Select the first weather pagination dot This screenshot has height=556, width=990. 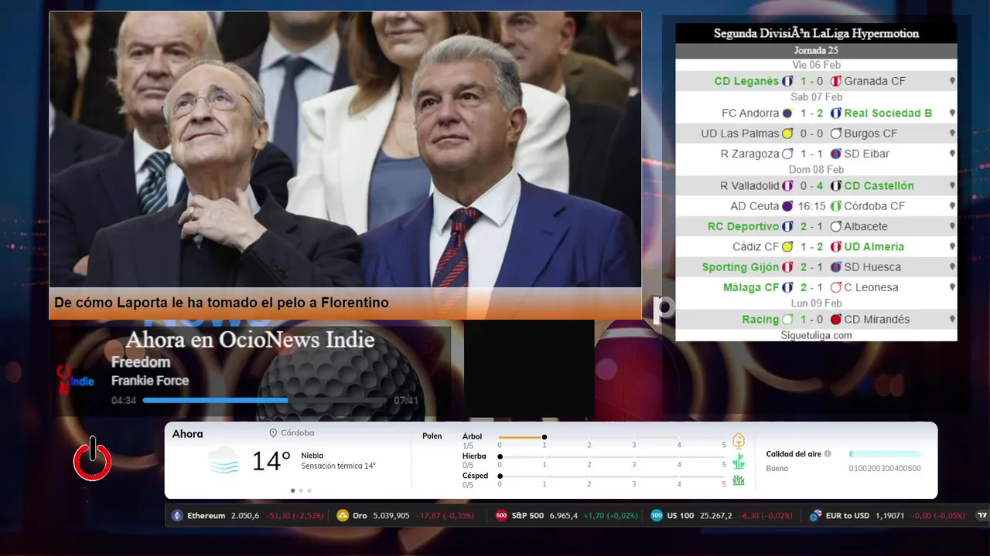click(292, 490)
